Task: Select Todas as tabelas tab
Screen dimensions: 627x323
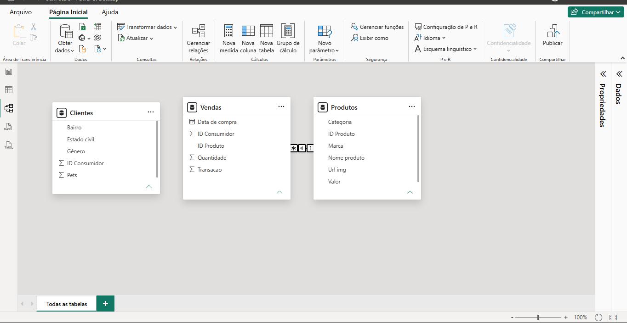Action: [x=67, y=304]
